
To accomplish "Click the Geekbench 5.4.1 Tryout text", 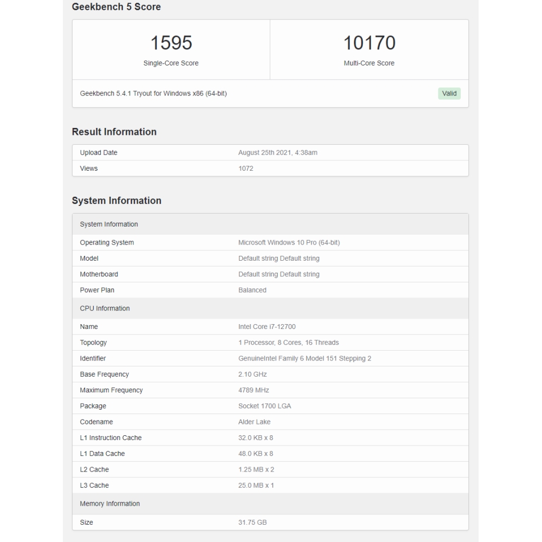I will (154, 93).
